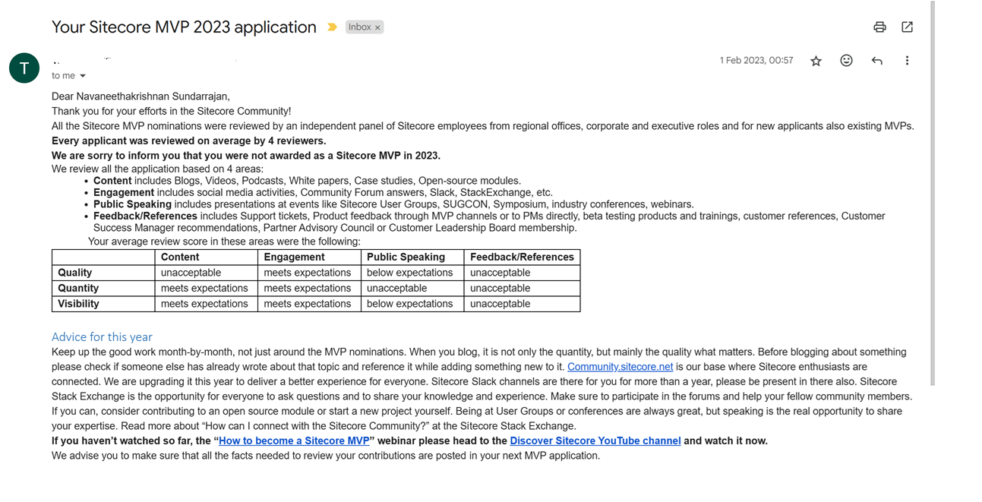Click sender avatar with letter T

24,68
